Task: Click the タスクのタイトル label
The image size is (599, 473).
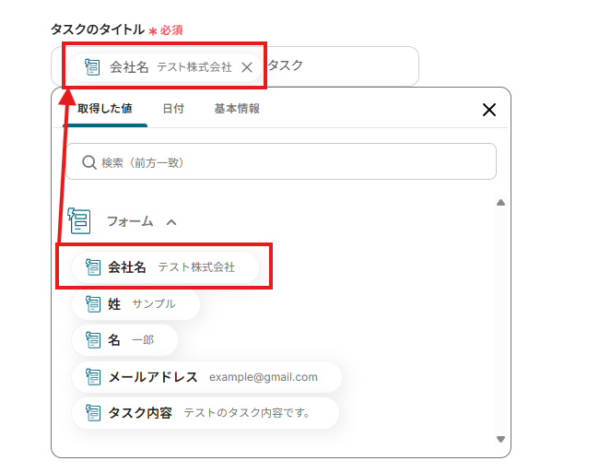Action: coord(98,30)
